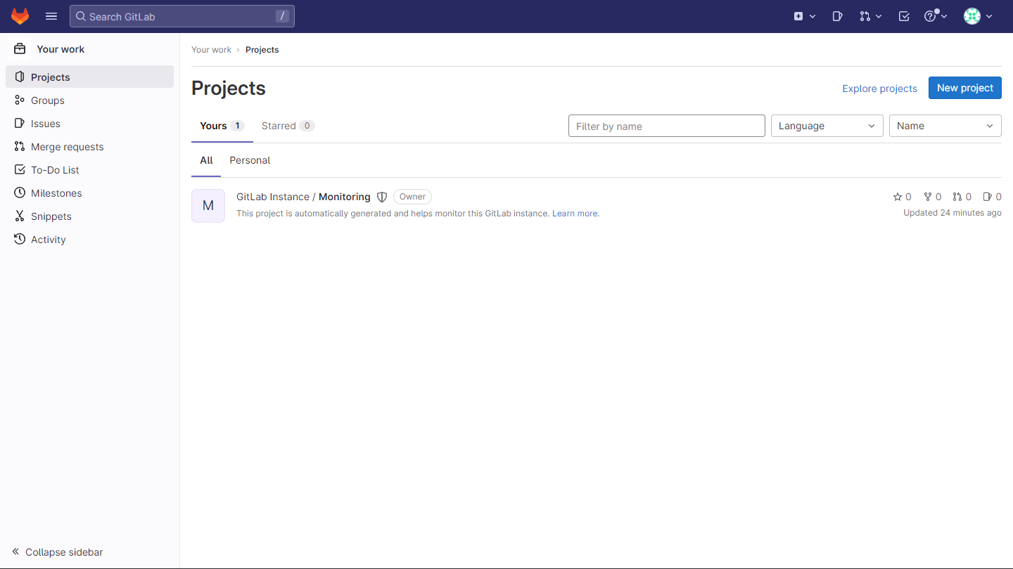Open Milestones in the sidebar
1013x569 pixels.
(89, 193)
